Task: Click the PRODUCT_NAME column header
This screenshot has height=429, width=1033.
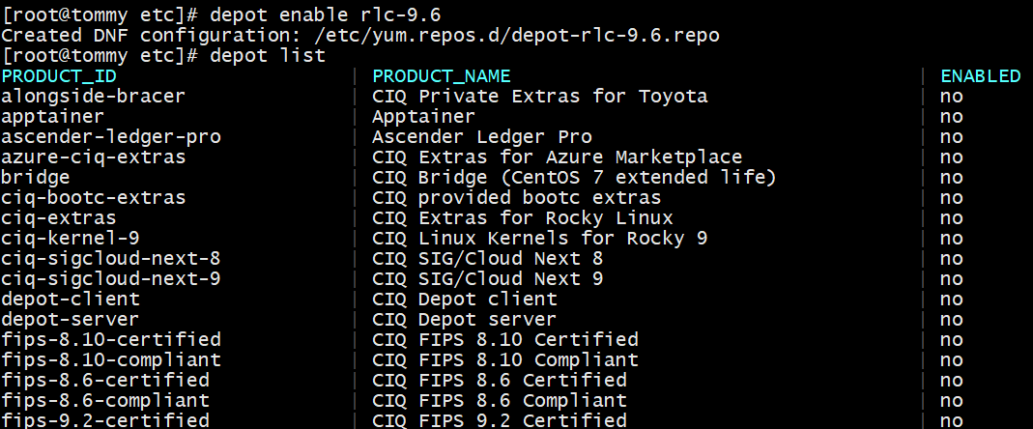Action: pos(442,75)
